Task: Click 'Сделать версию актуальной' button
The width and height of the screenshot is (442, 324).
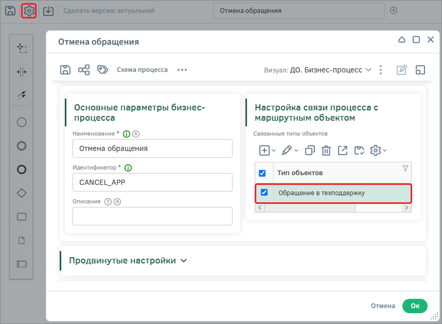Action: 109,11
